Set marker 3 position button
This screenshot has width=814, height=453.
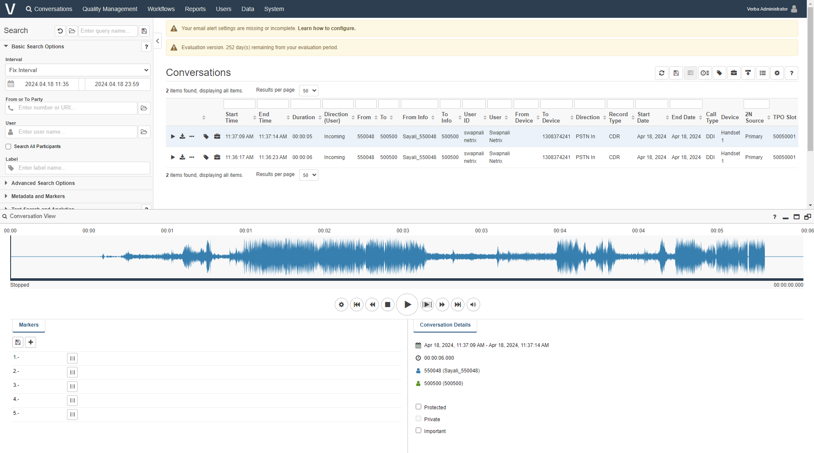[73, 386]
